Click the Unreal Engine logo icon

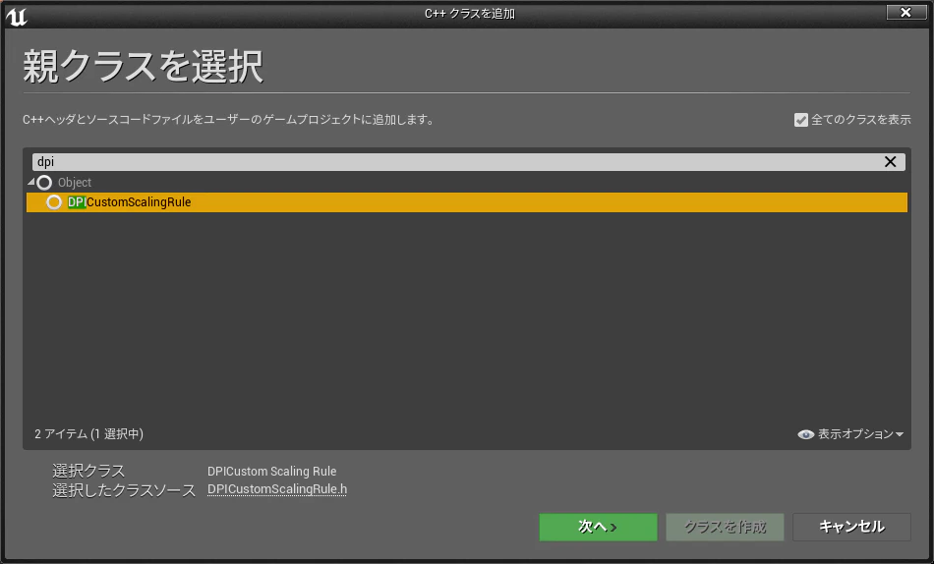17,17
